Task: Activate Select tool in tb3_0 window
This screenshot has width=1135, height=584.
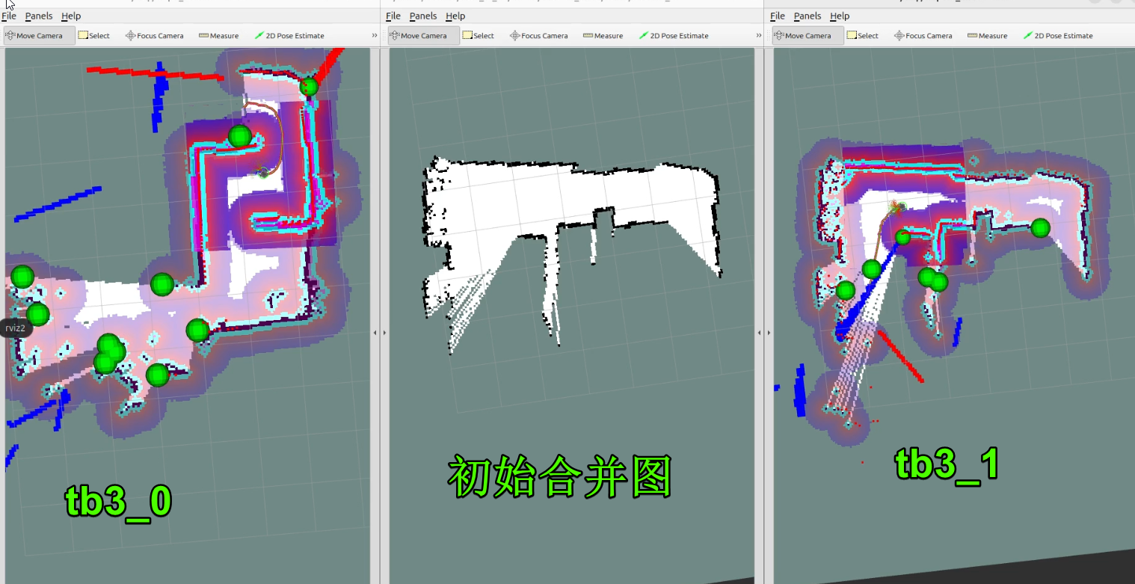Action: click(94, 36)
